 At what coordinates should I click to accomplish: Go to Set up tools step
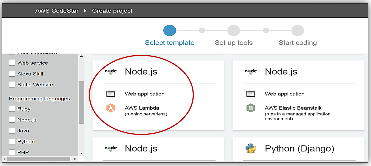[234, 31]
